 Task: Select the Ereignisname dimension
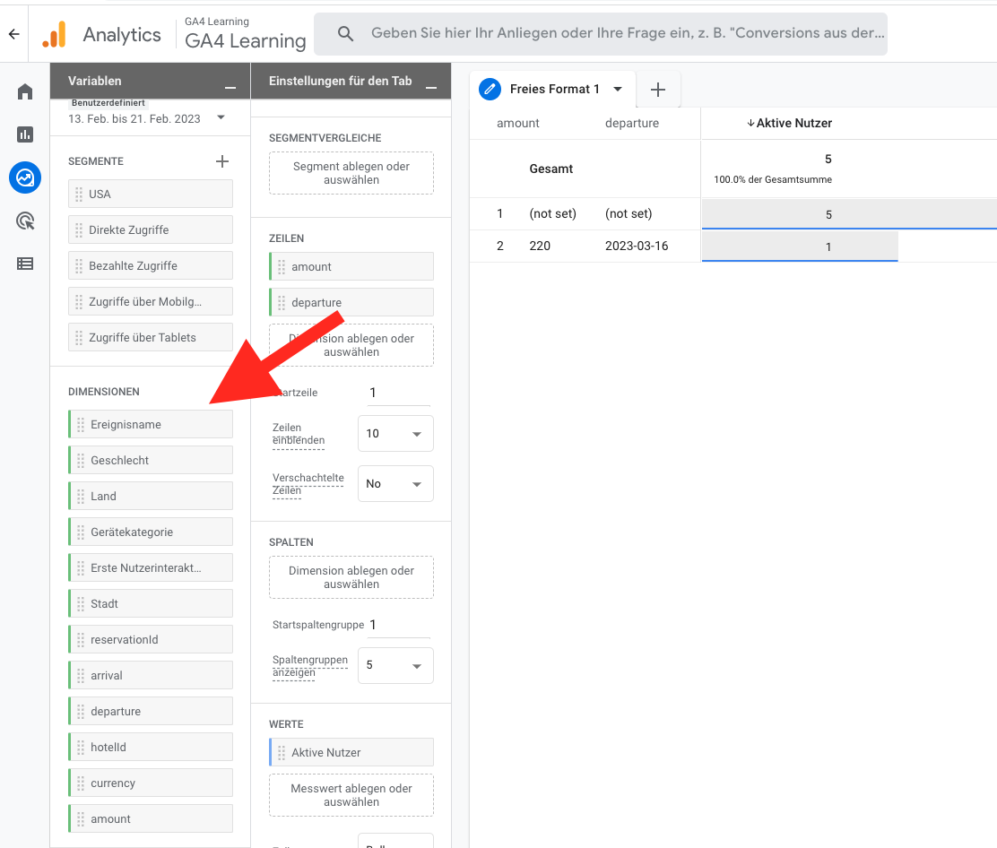(x=151, y=424)
